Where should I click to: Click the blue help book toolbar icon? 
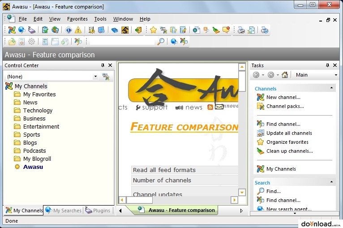tap(114, 30)
